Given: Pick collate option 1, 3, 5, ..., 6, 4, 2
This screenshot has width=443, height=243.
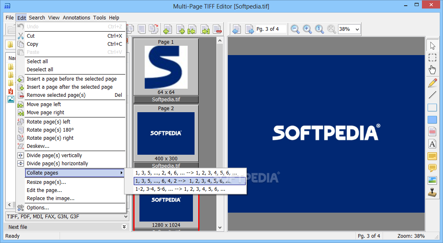Looking at the screenshot, I should pos(189,181).
